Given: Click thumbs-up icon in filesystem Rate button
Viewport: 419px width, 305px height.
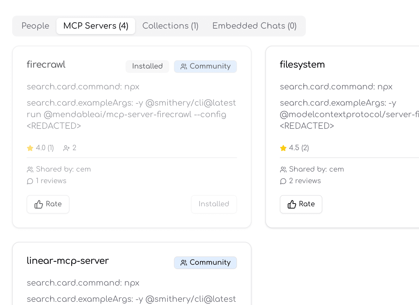Looking at the screenshot, I should coord(292,204).
